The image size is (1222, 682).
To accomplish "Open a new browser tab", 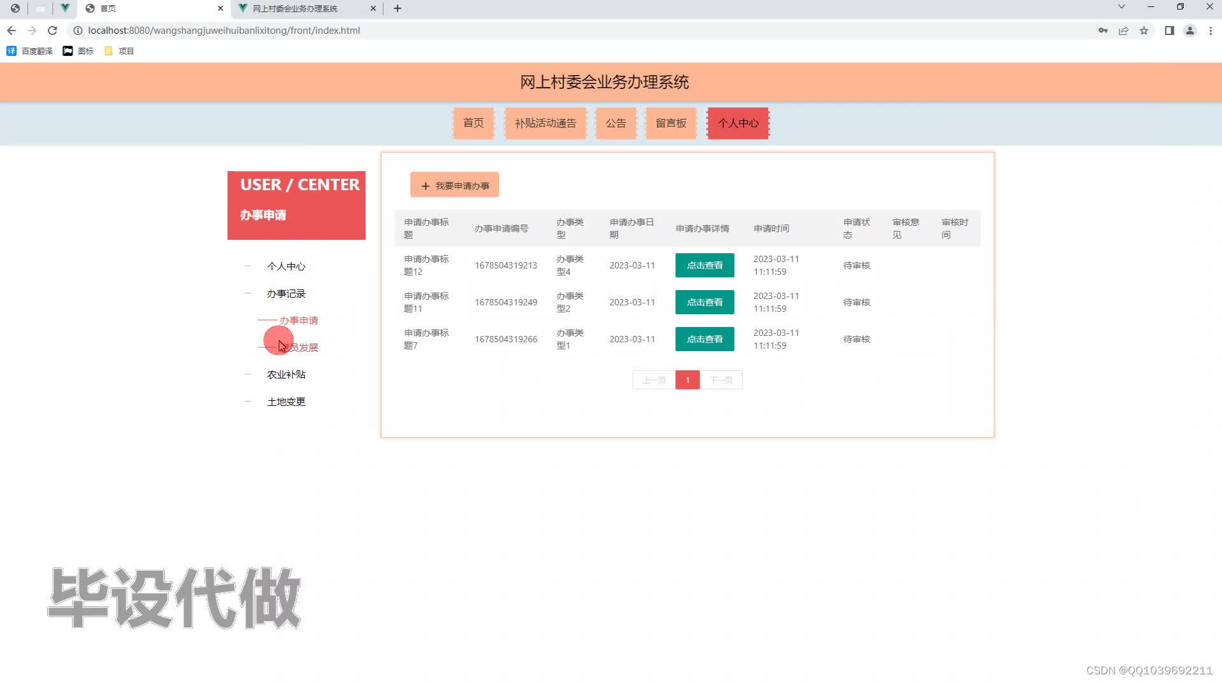I will (397, 8).
